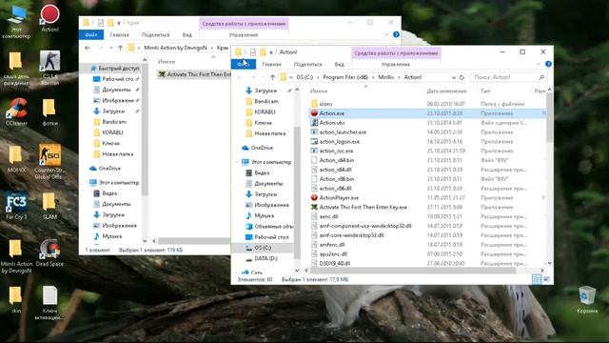Select Activate This First file in Кряк window
The height and width of the screenshot is (343, 609).
click(194, 74)
